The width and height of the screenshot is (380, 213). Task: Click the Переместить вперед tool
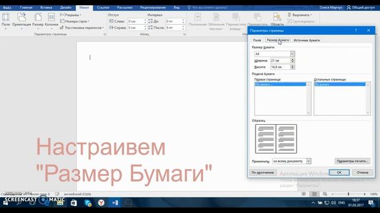236,21
